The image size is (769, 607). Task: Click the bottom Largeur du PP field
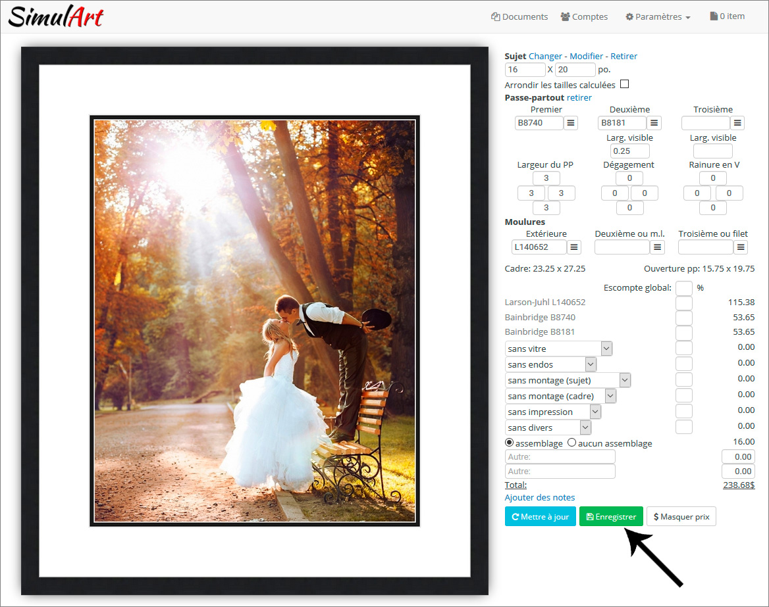[x=546, y=208]
